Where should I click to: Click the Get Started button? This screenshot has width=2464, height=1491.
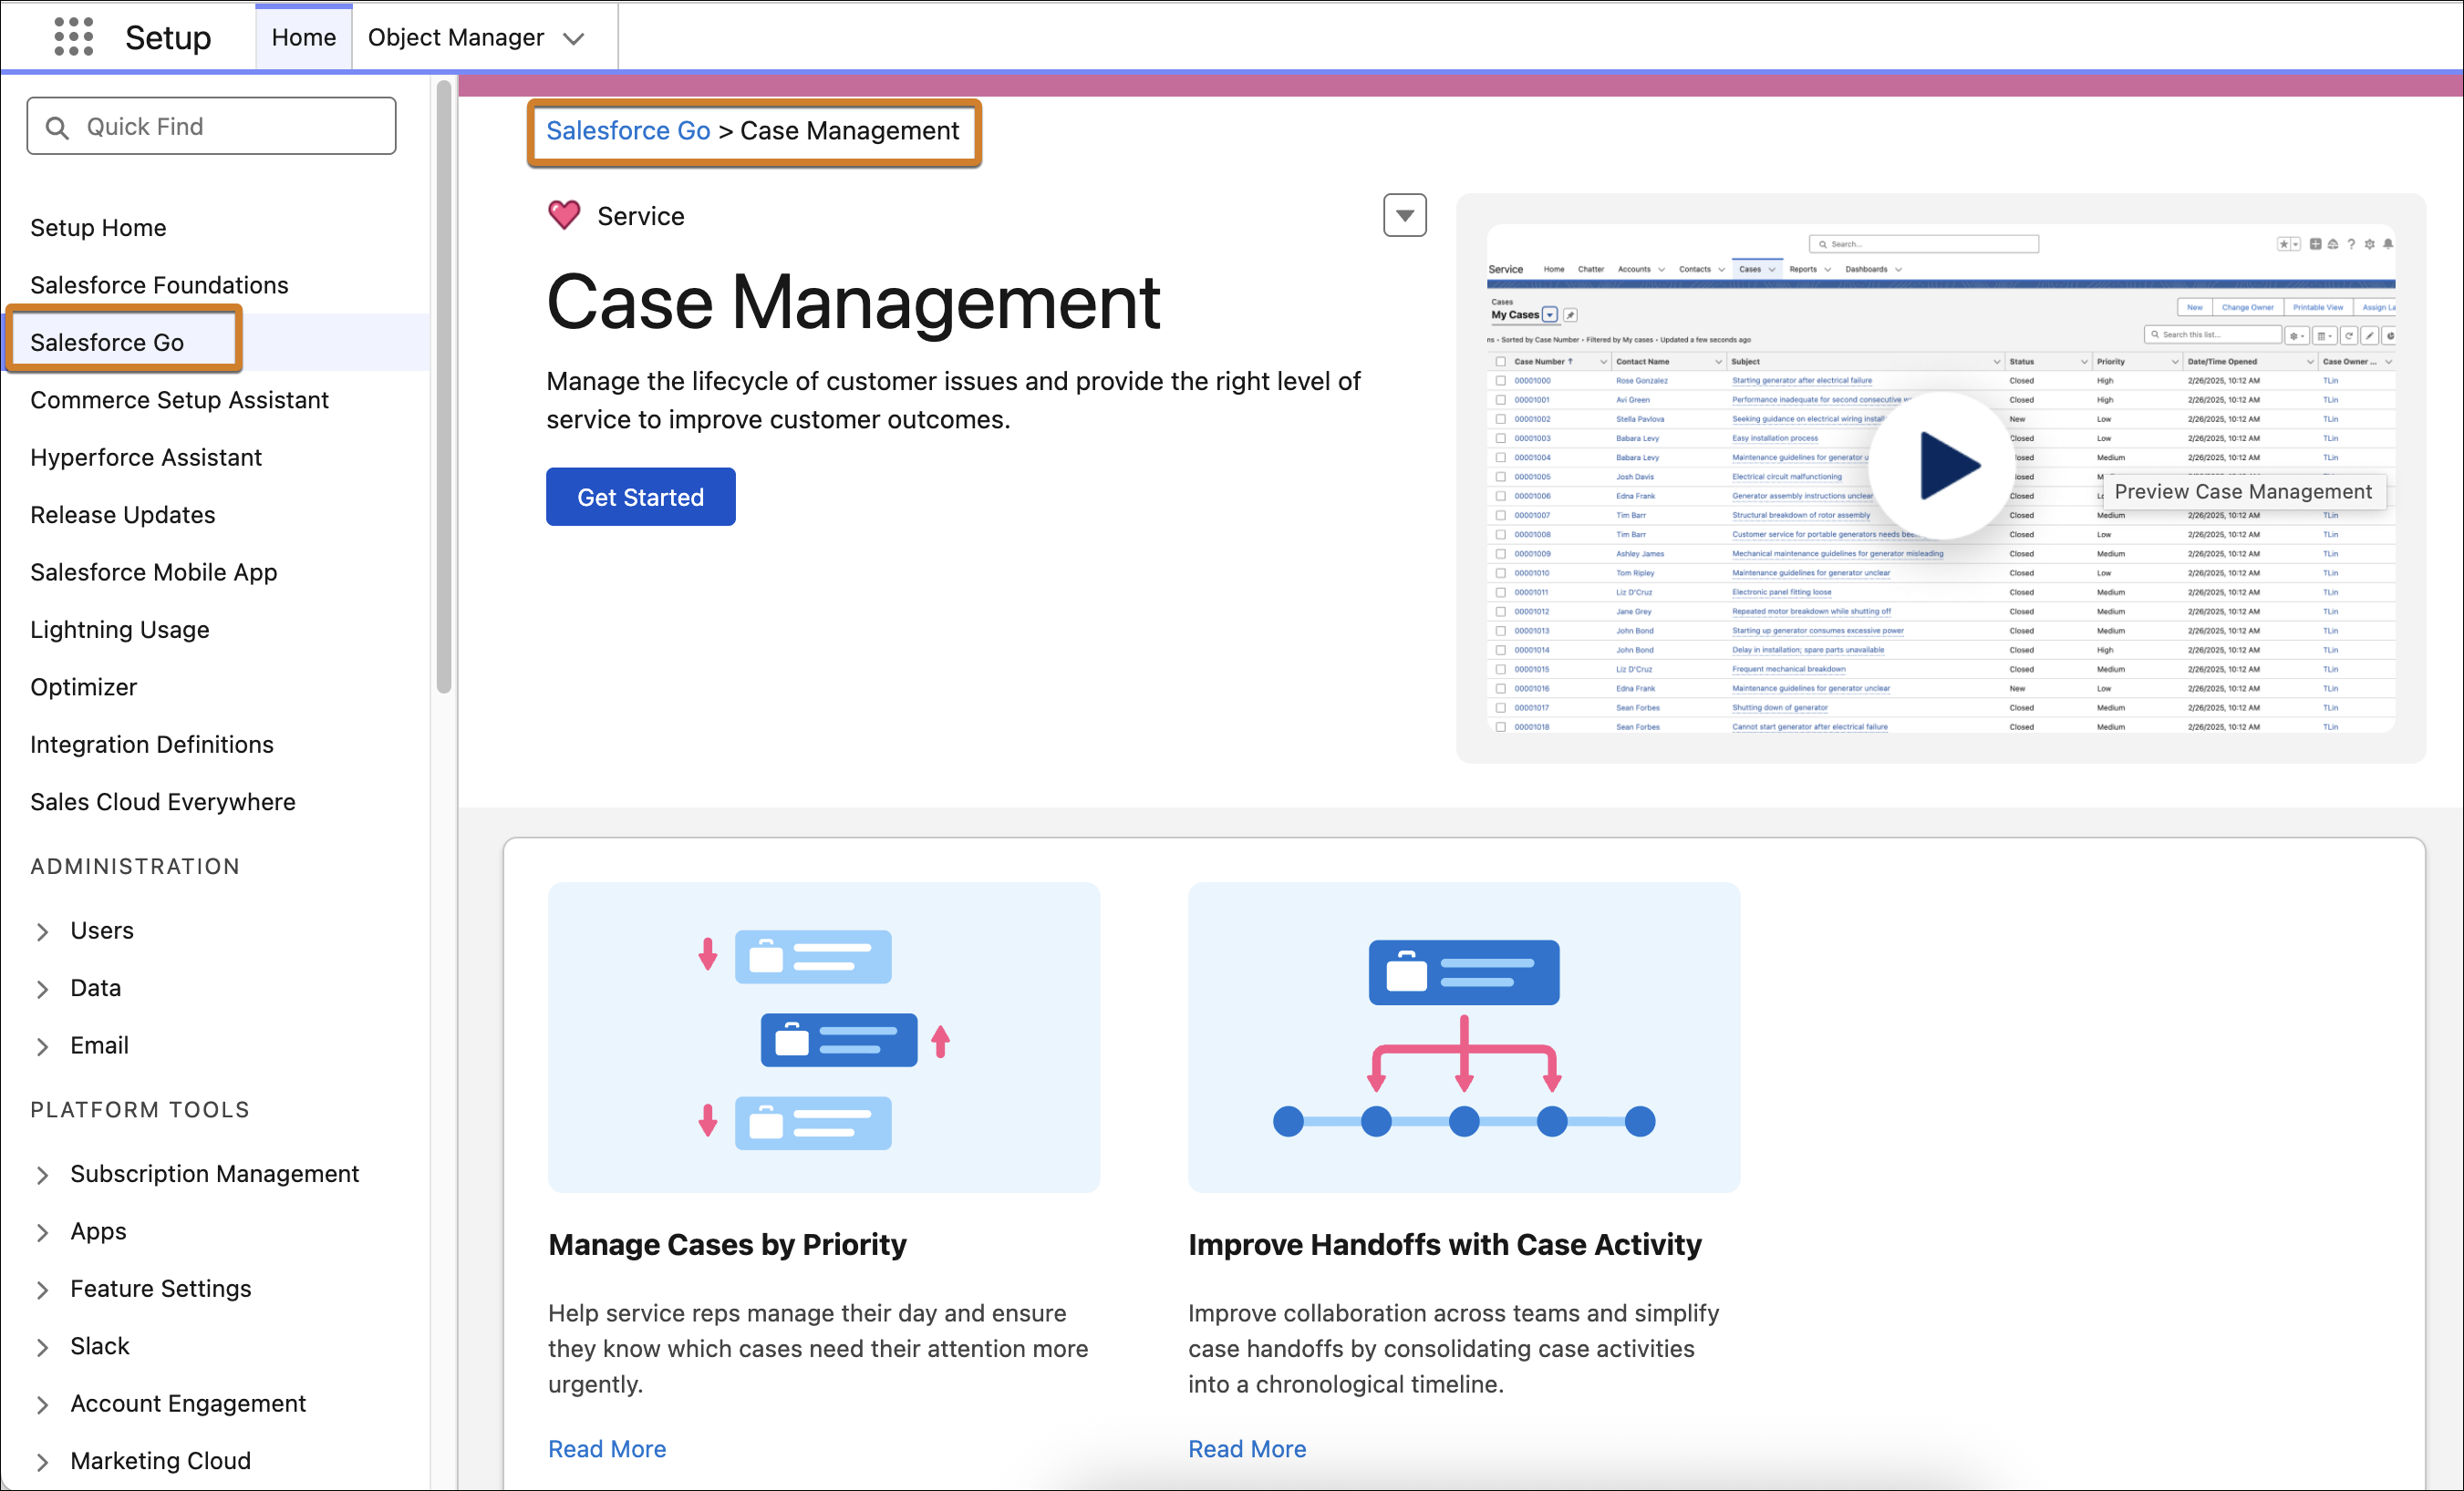point(641,497)
